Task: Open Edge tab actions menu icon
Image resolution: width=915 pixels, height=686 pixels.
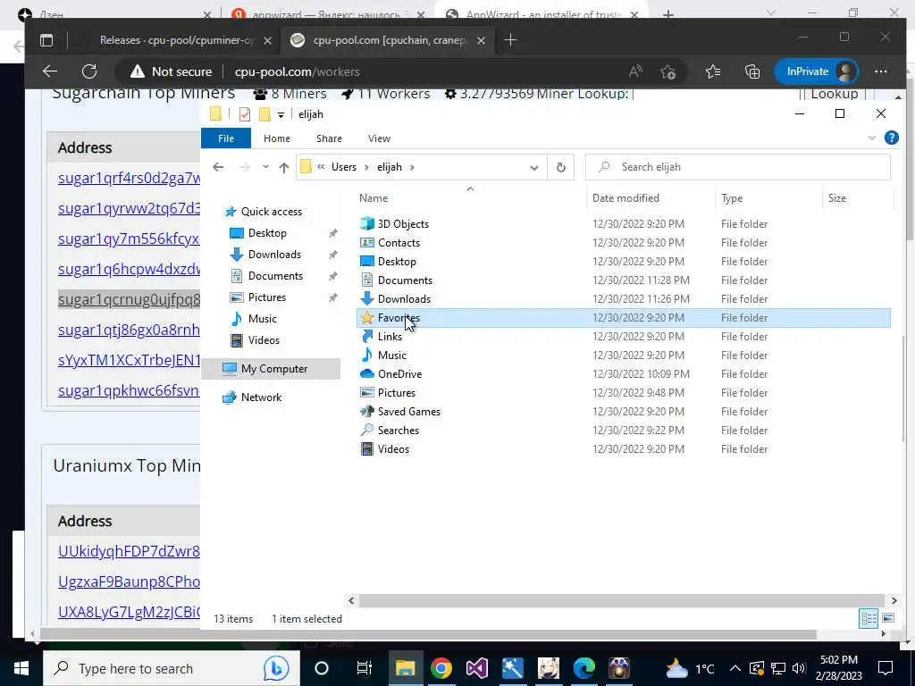Action: (46, 40)
